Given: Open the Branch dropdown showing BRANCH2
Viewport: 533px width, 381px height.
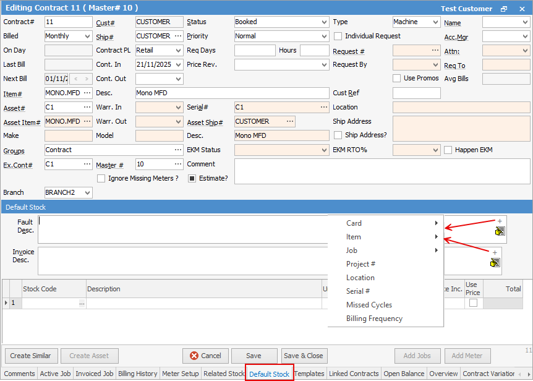Looking at the screenshot, I should (87, 193).
